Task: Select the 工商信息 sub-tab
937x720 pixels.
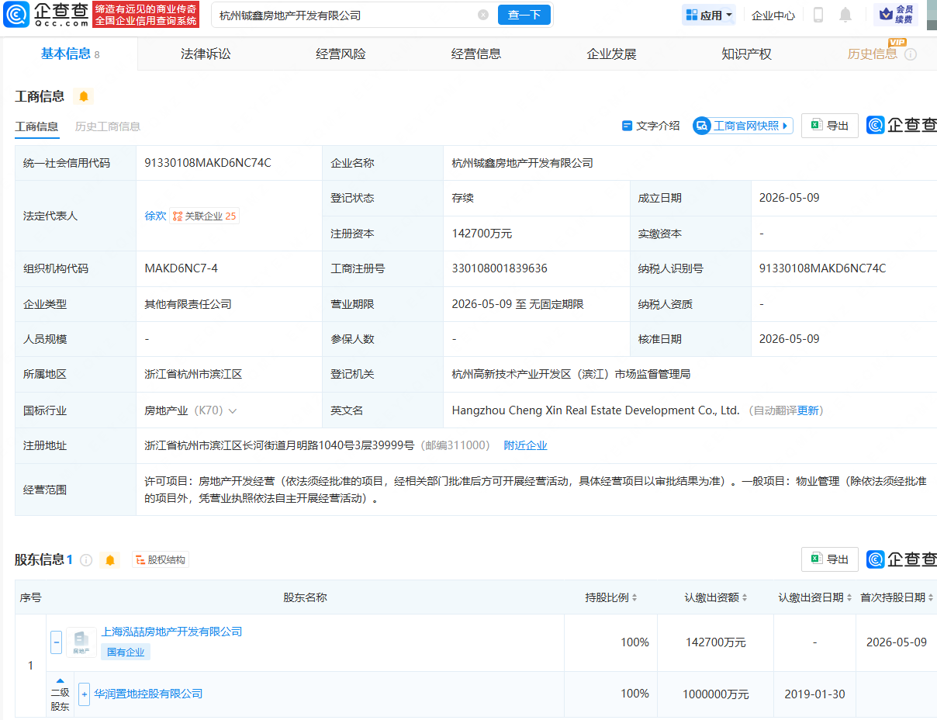Action: coord(36,126)
